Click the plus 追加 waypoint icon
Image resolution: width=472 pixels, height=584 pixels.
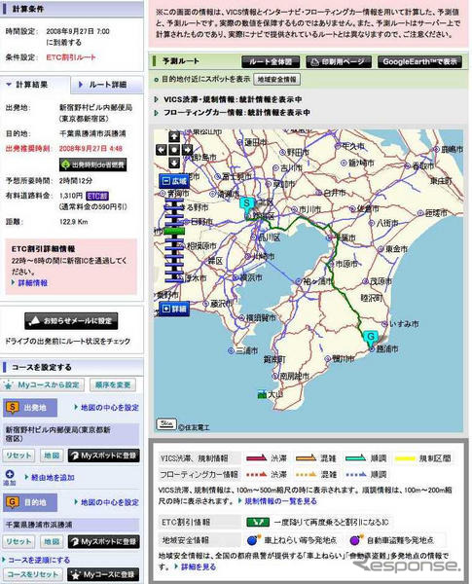[10, 477]
